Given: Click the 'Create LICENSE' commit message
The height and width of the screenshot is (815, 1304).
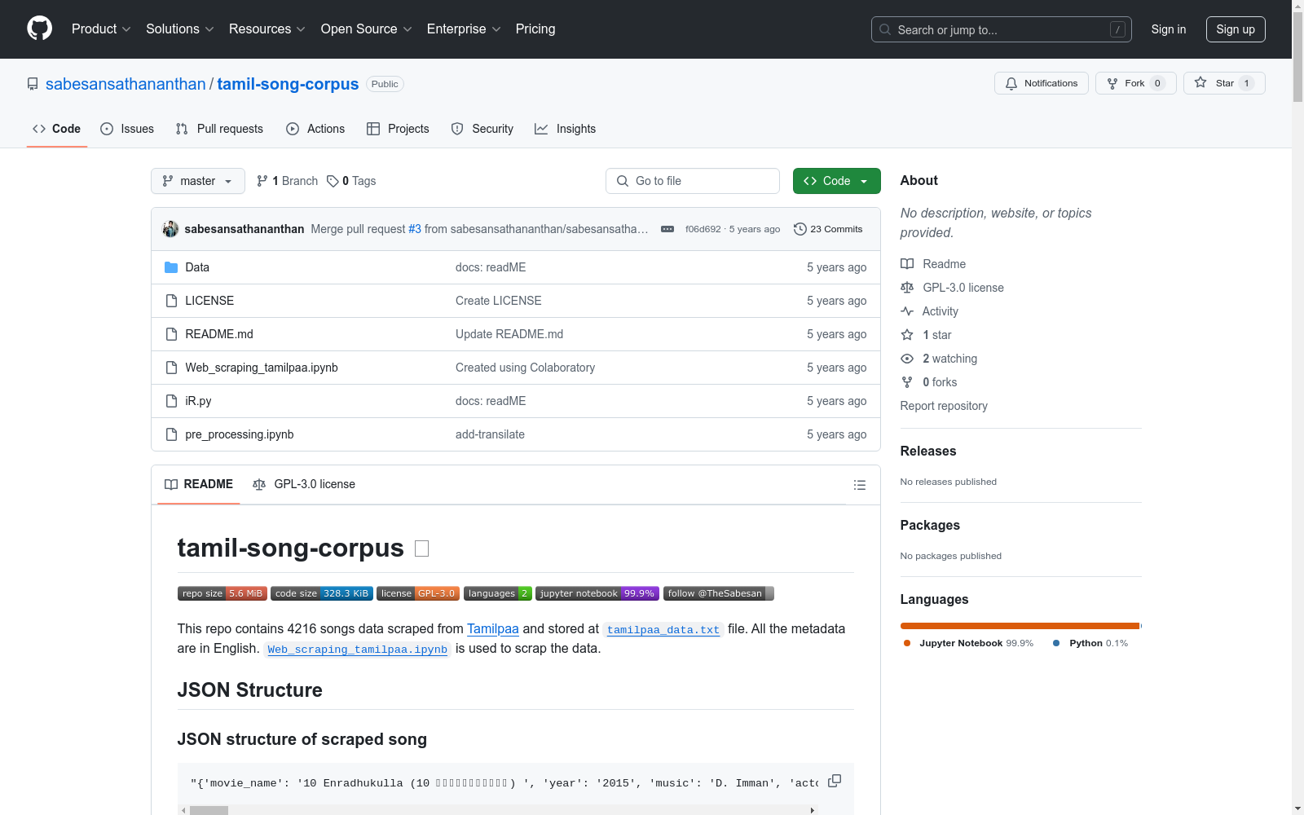Looking at the screenshot, I should click(498, 301).
